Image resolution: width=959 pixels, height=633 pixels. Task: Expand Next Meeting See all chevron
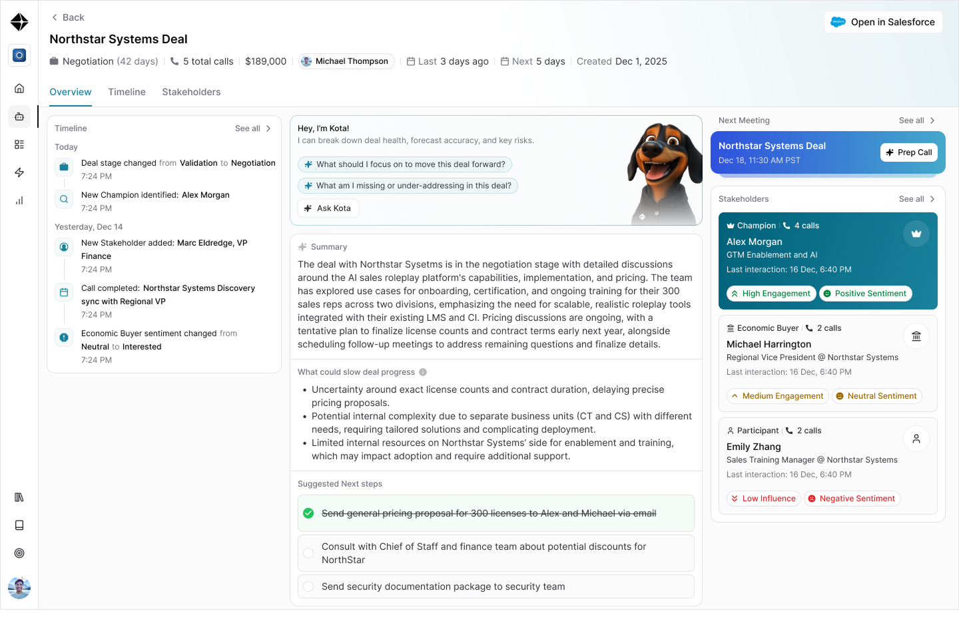click(x=932, y=120)
